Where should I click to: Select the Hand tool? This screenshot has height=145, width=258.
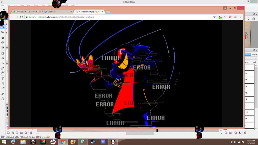click(x=3, y=99)
